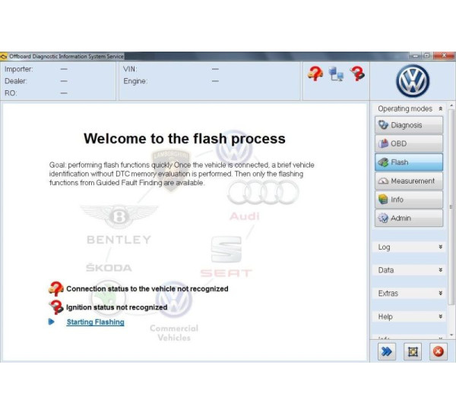
Task: Click the Volkswagen logo
Action: point(413,81)
